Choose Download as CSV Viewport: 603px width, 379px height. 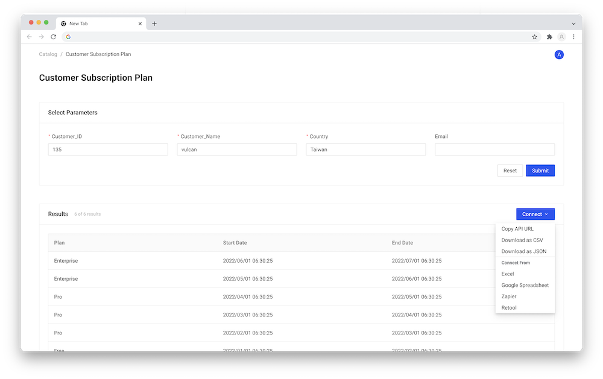point(522,240)
